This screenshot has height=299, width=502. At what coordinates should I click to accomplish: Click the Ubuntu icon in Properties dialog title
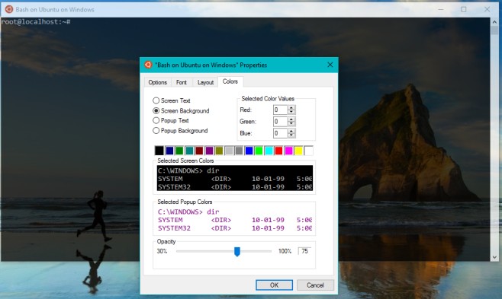(148, 65)
